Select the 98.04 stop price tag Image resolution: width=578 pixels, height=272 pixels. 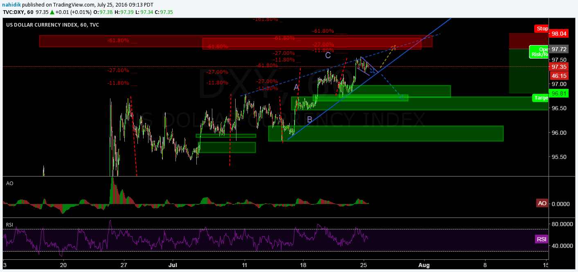click(x=559, y=34)
